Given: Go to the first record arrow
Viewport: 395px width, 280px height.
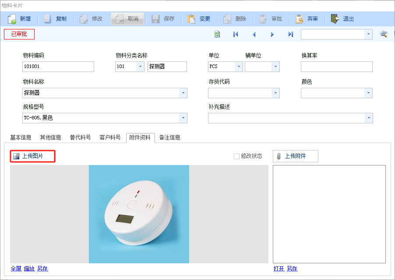Looking at the screenshot, I should point(236,34).
